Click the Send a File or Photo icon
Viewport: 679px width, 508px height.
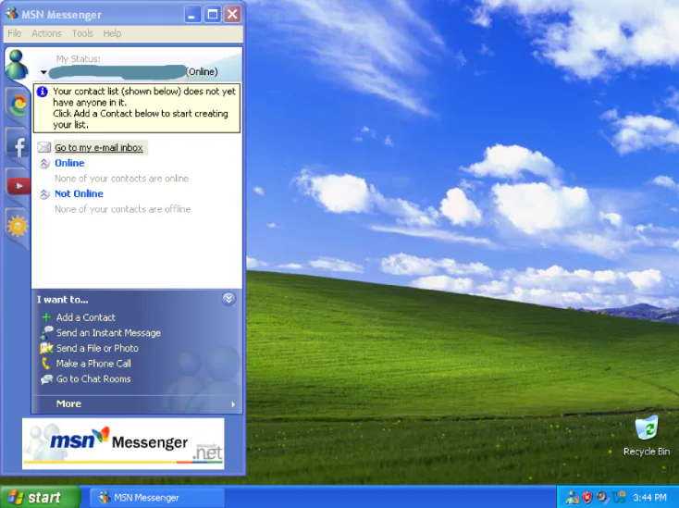[x=46, y=348]
